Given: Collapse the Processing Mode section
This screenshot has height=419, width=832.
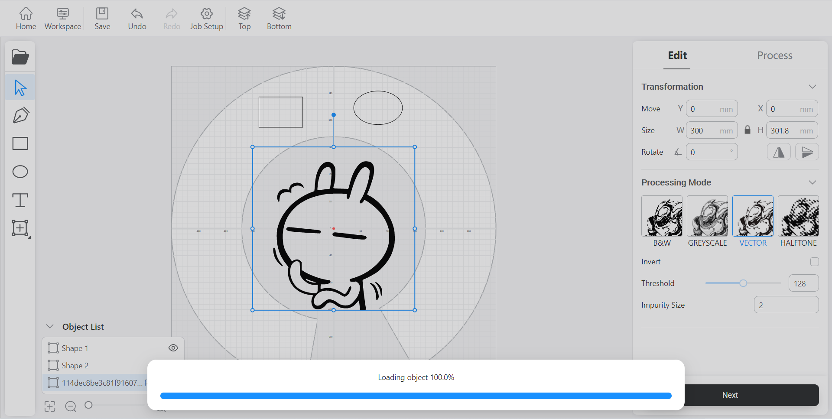Looking at the screenshot, I should click(812, 182).
